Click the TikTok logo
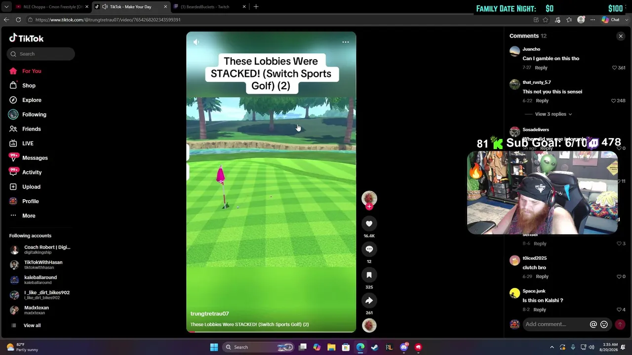The width and height of the screenshot is (632, 355). pyautogui.click(x=26, y=38)
